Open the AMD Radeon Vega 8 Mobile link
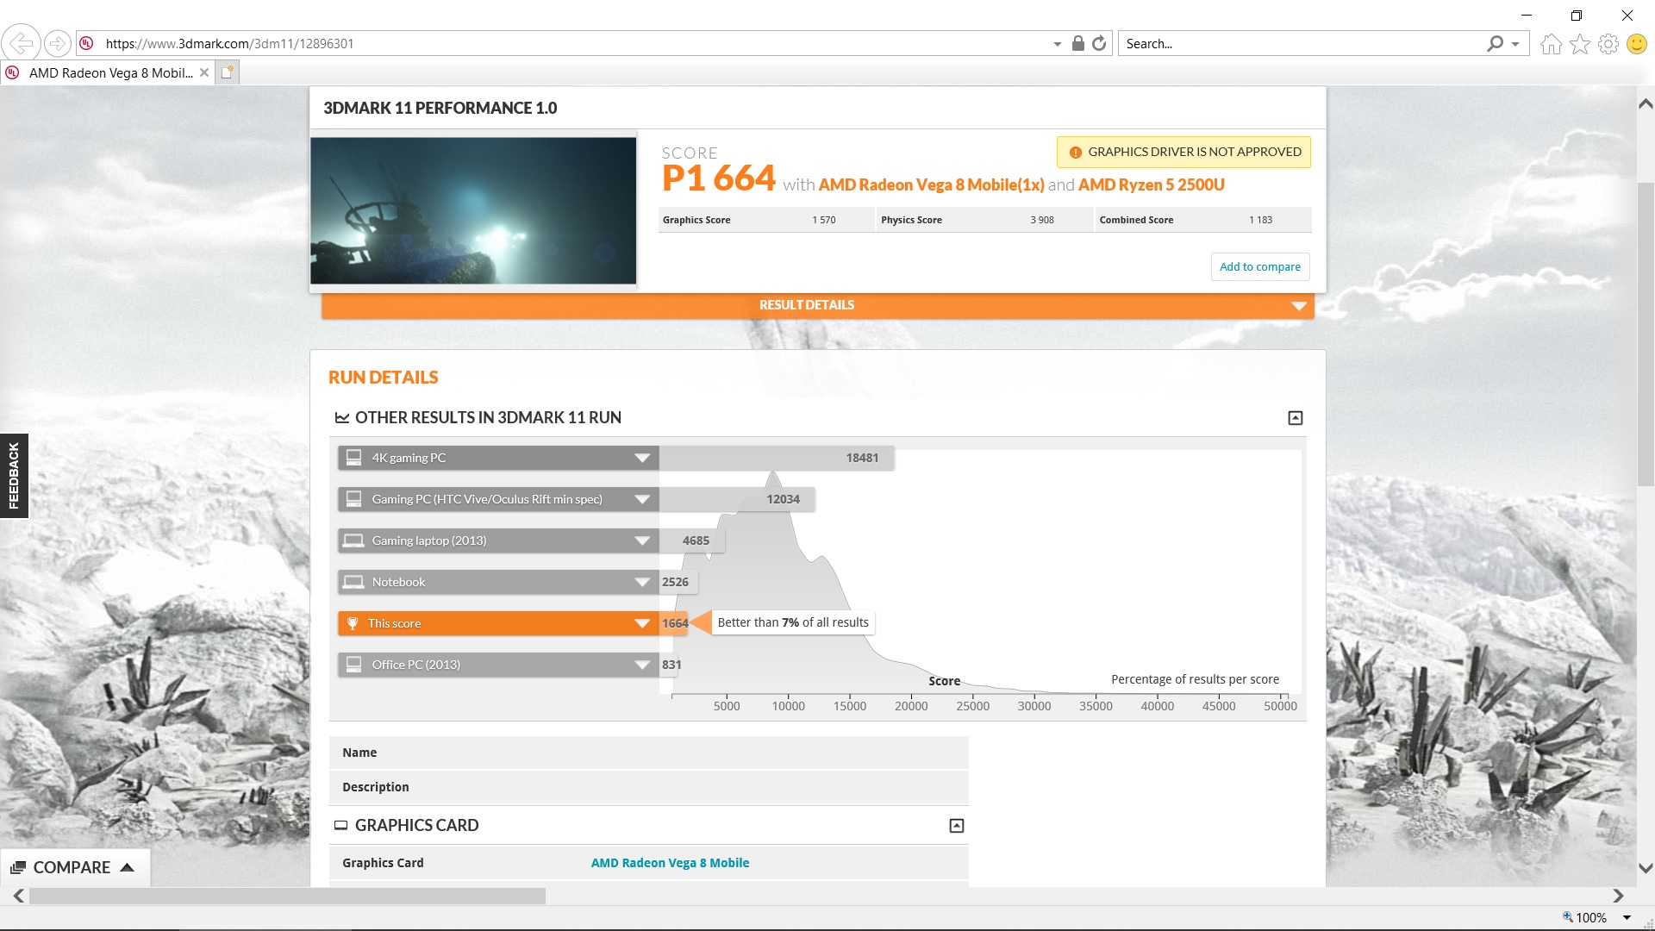This screenshot has width=1655, height=931. click(670, 863)
